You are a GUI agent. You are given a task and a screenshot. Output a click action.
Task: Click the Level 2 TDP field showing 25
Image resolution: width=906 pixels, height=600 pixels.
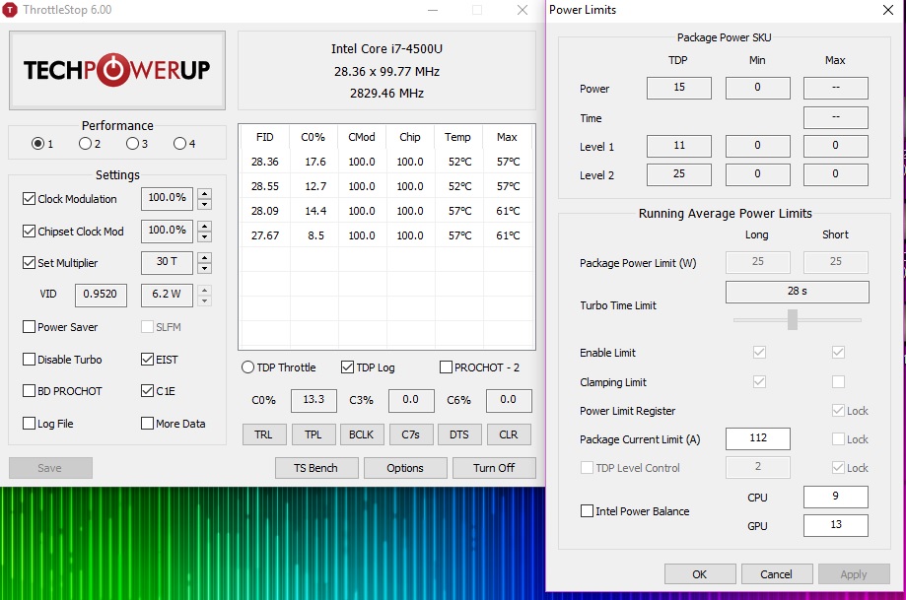coord(679,174)
